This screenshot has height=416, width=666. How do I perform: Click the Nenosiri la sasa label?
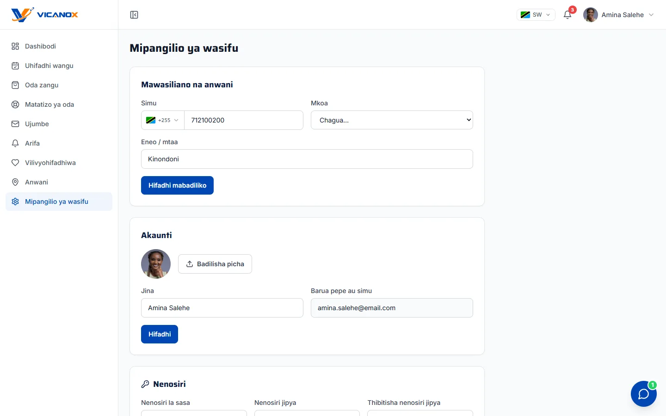pyautogui.click(x=166, y=403)
